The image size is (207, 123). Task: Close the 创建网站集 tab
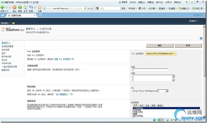tap(34, 15)
